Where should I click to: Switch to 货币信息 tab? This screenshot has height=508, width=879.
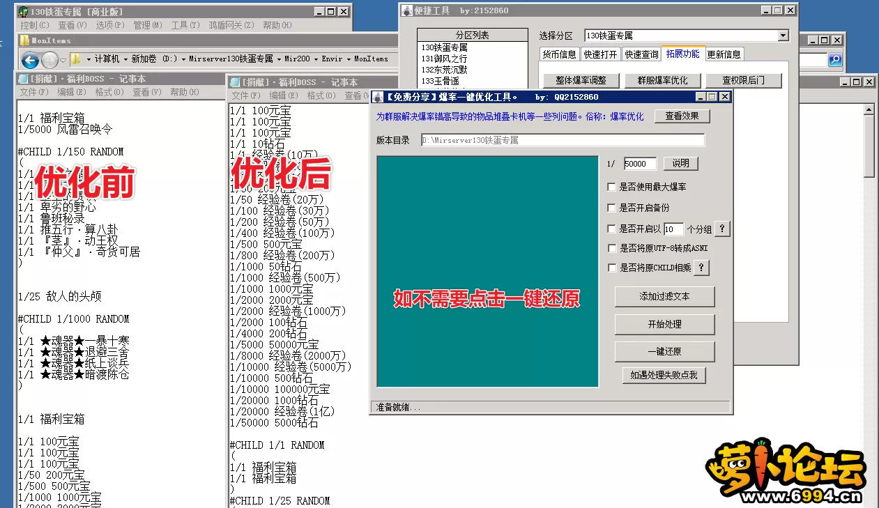point(559,54)
